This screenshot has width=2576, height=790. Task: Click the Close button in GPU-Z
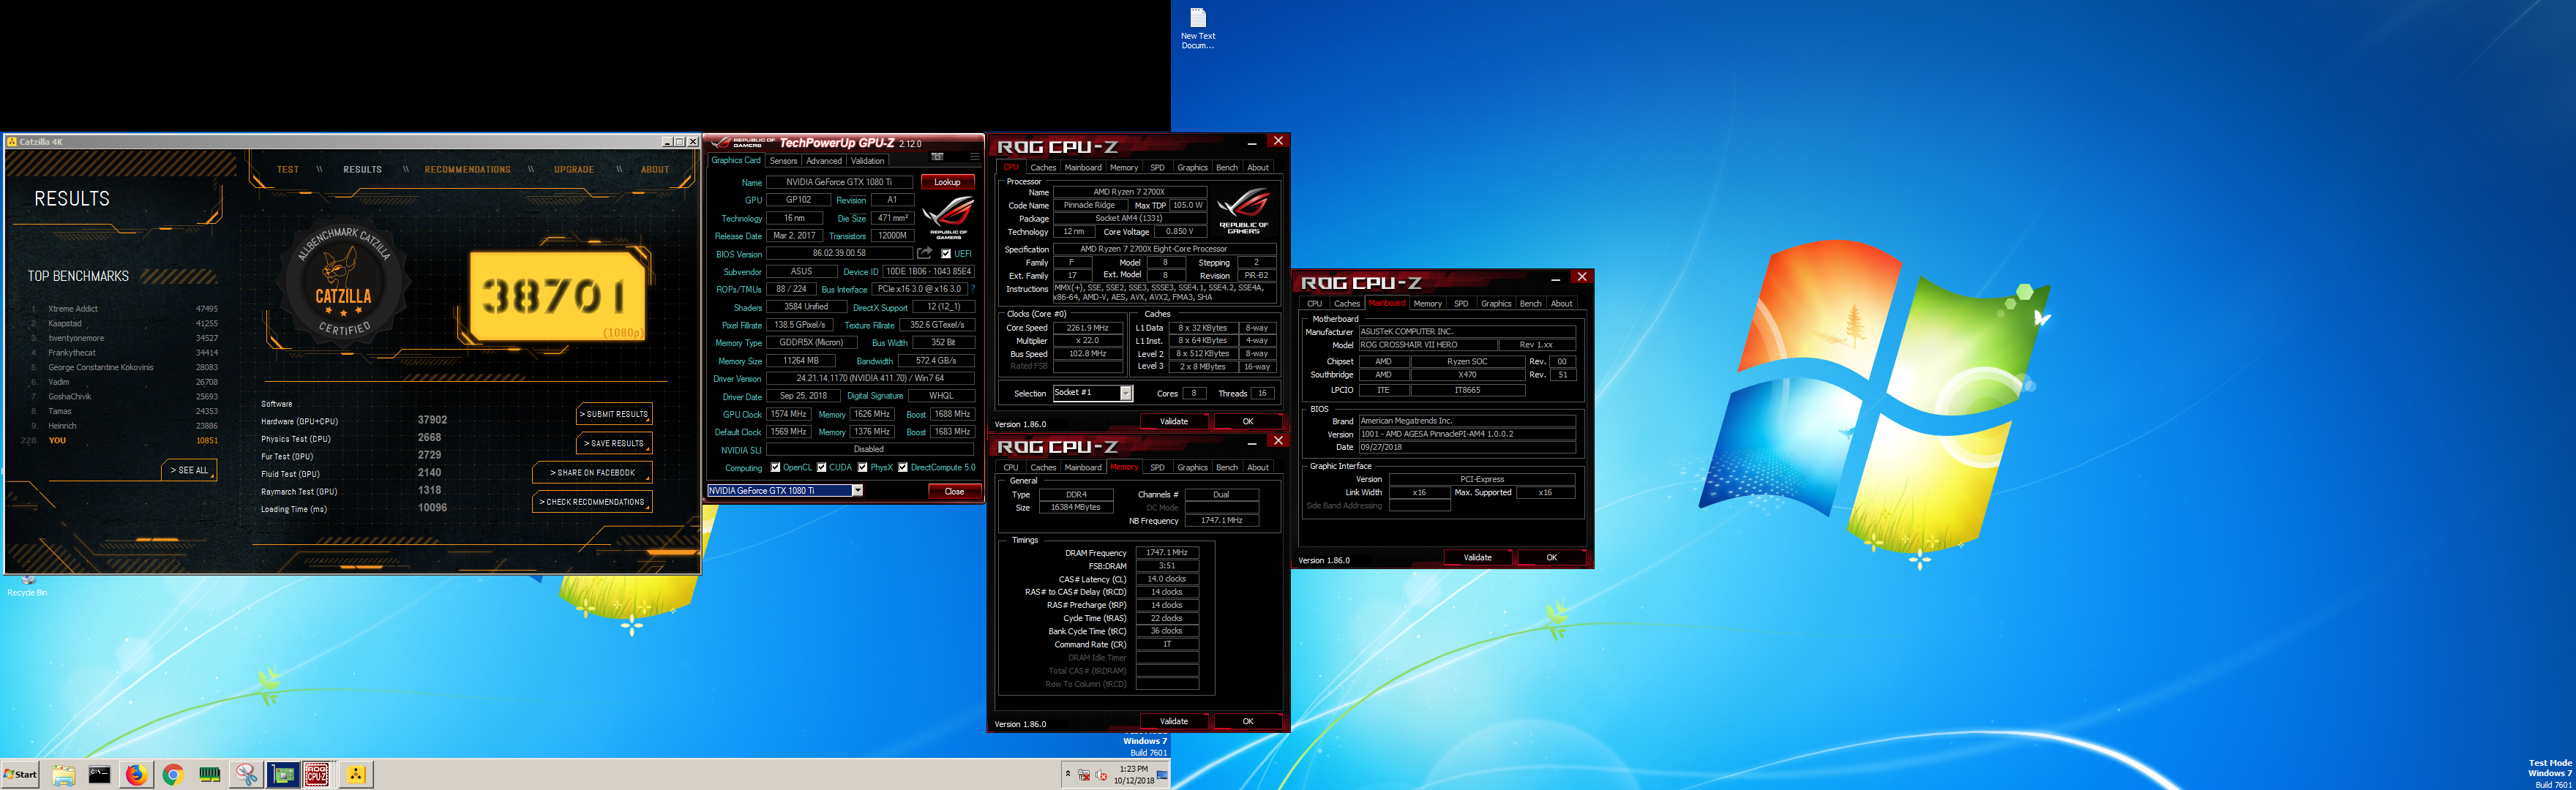(954, 491)
